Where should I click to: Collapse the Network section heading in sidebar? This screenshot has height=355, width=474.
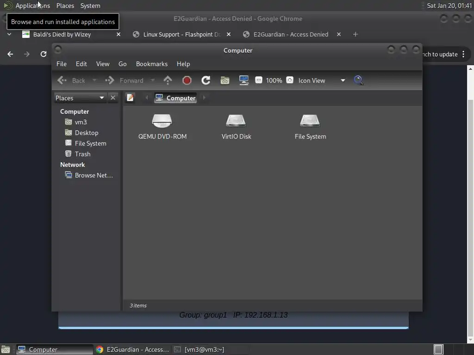point(73,165)
